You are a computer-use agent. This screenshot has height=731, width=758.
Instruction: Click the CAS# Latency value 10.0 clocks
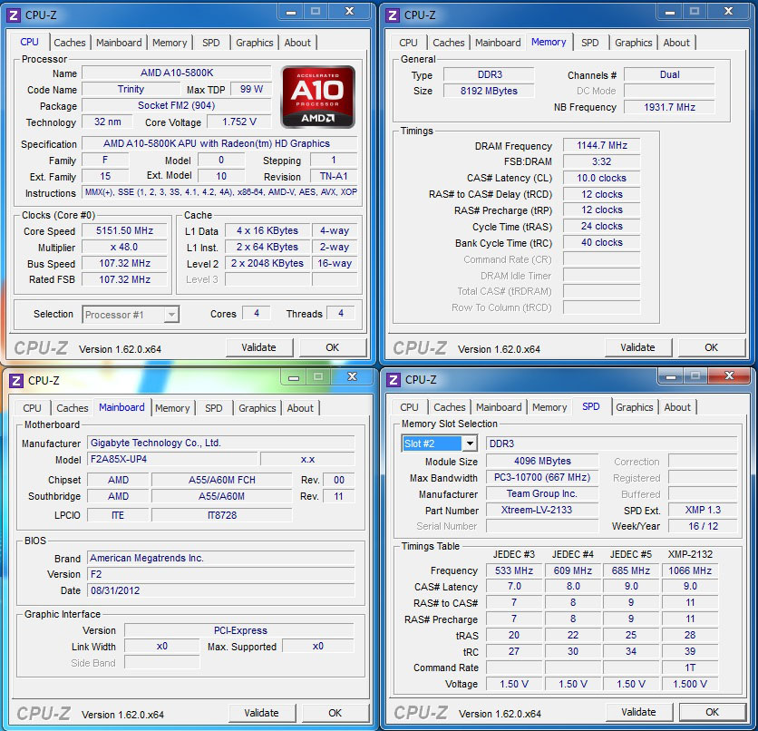pyautogui.click(x=602, y=178)
